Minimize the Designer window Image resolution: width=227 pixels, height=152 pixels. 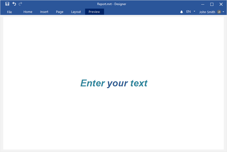pyautogui.click(x=203, y=4)
